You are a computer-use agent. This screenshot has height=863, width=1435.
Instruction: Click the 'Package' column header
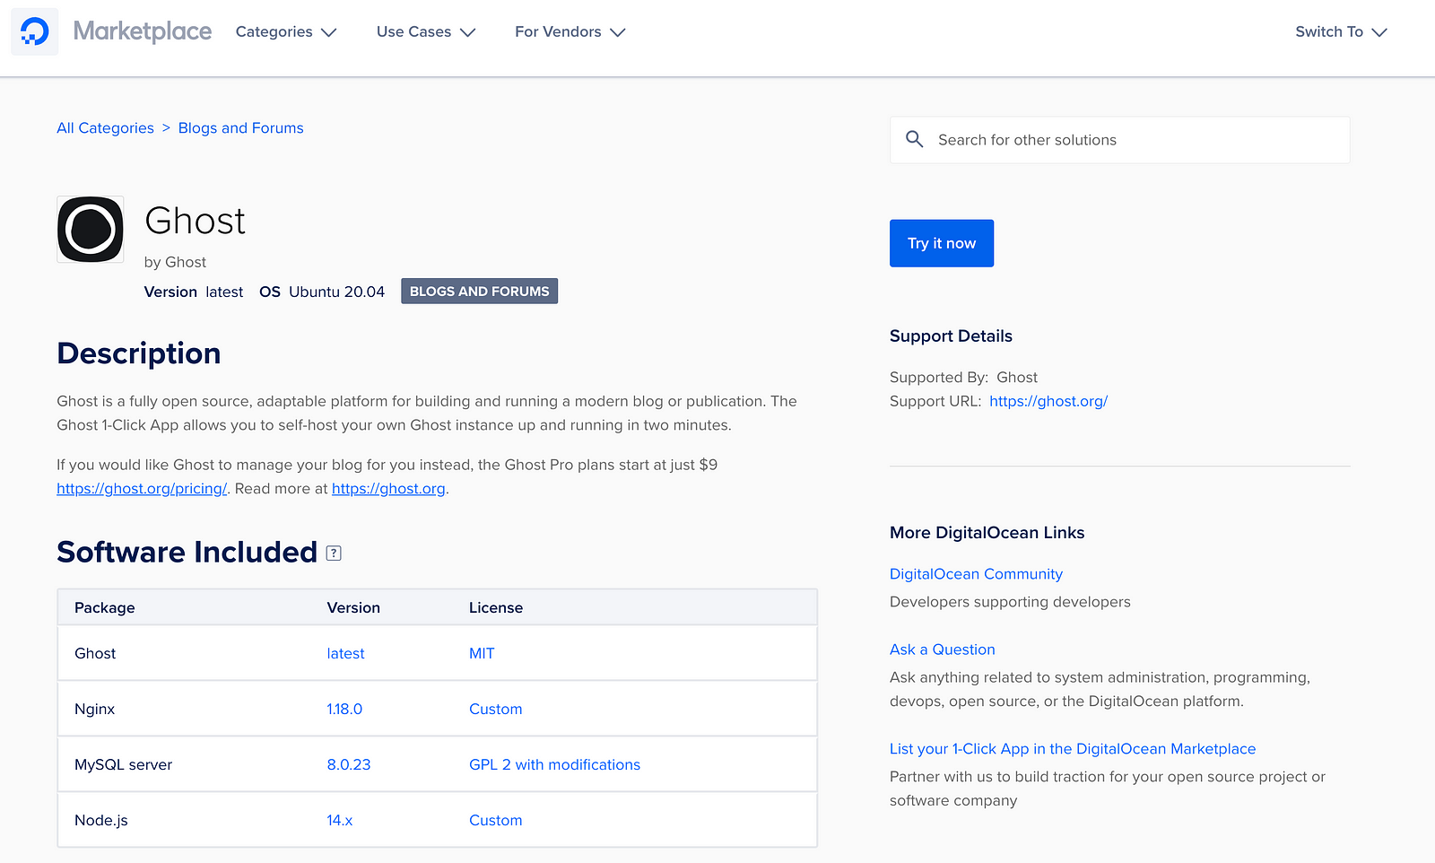[104, 608]
